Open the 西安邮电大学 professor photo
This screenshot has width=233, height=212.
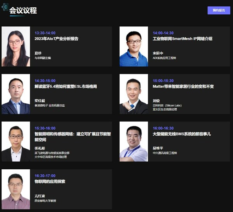click(16, 189)
